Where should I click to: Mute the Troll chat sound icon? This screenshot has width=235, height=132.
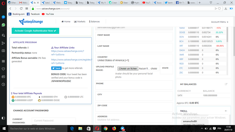pyautogui.click(x=226, y=111)
